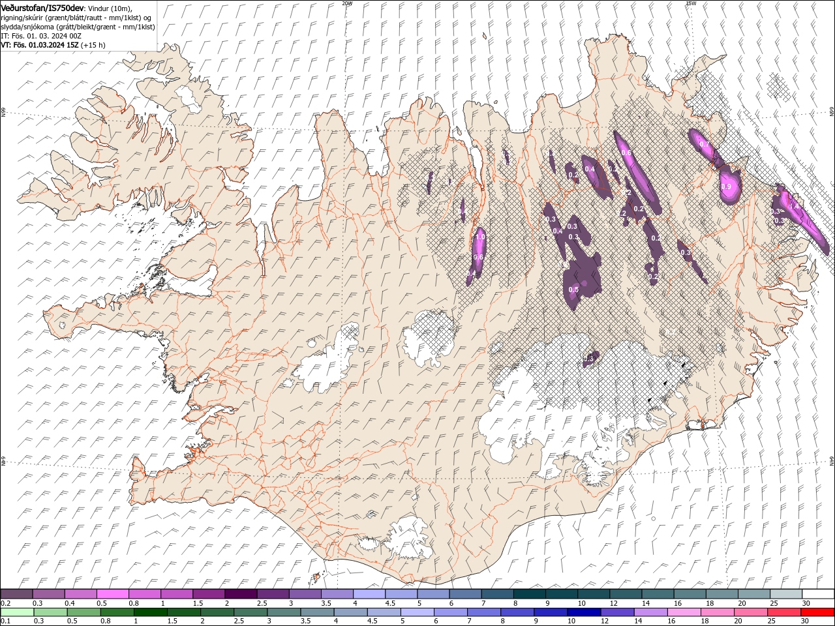Click the 0.7 precipitation value on the map
Screen dimensions: 835x626
[704, 144]
